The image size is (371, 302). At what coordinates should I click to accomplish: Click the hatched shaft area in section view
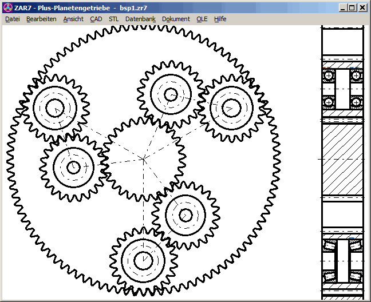(x=342, y=159)
